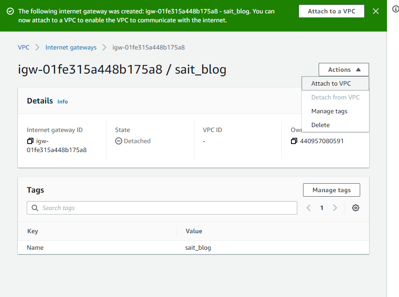Copy the owner account ID

pyautogui.click(x=294, y=141)
